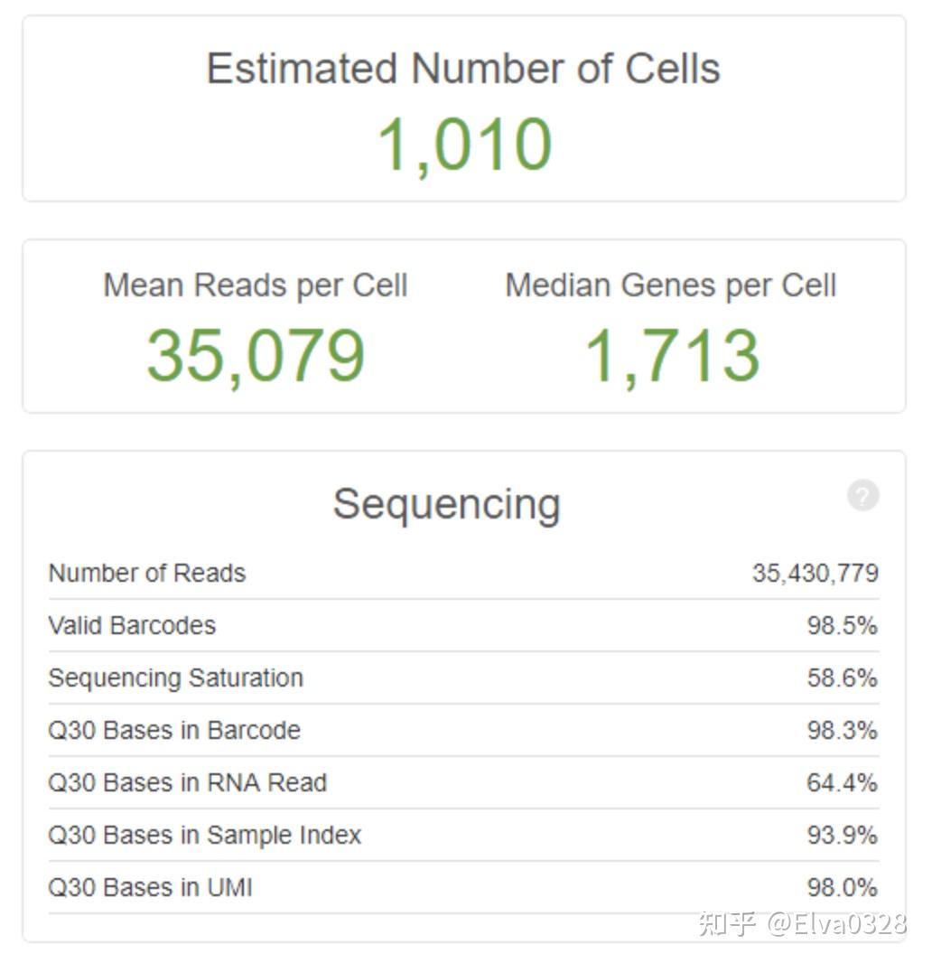Click the Q30 Bases in RNA Read row

pyautogui.click(x=186, y=782)
